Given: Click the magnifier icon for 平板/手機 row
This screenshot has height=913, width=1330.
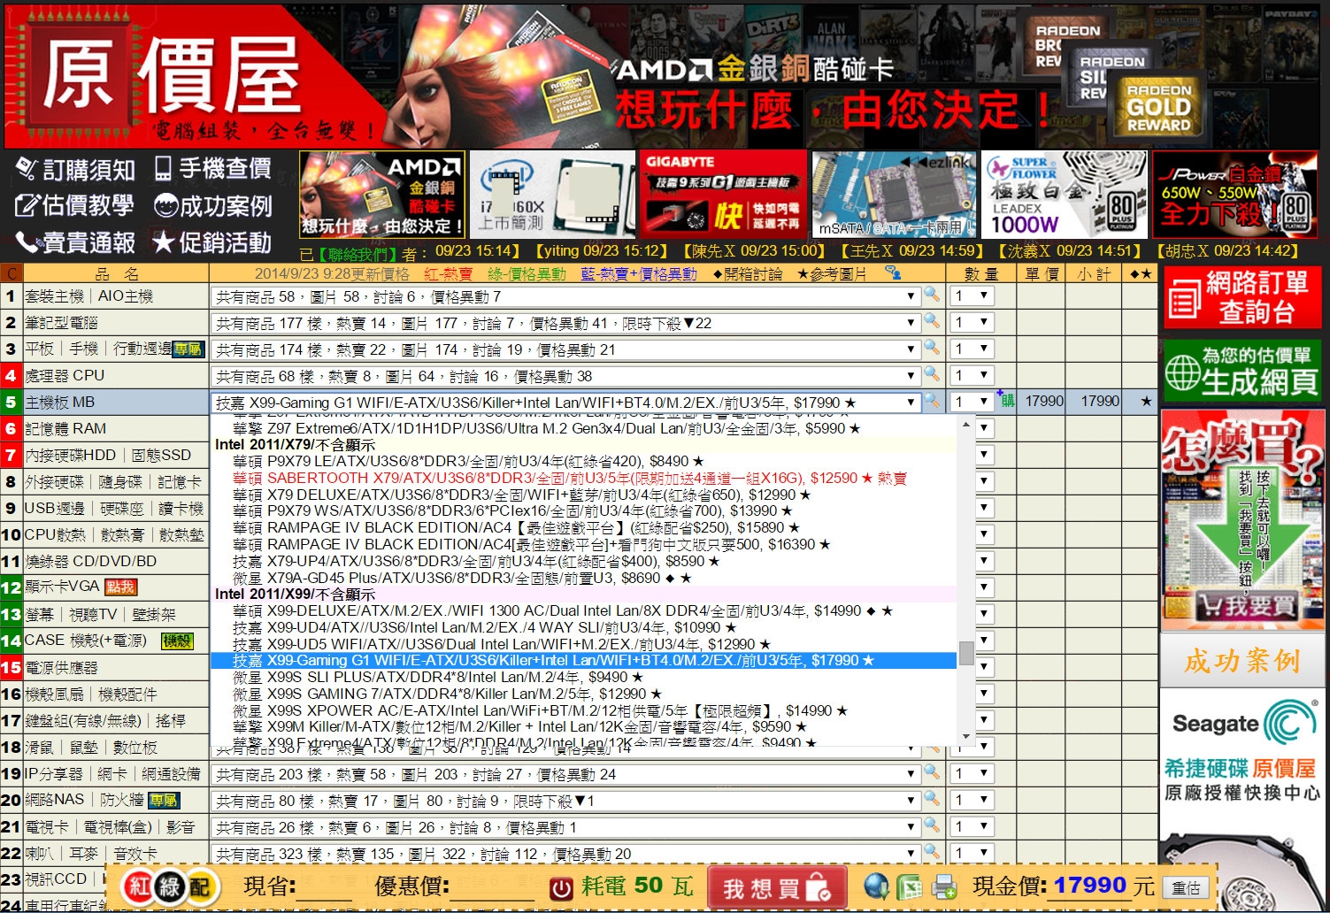Looking at the screenshot, I should [x=932, y=348].
